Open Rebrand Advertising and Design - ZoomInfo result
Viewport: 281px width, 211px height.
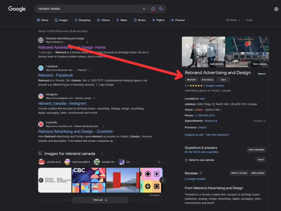(75, 131)
